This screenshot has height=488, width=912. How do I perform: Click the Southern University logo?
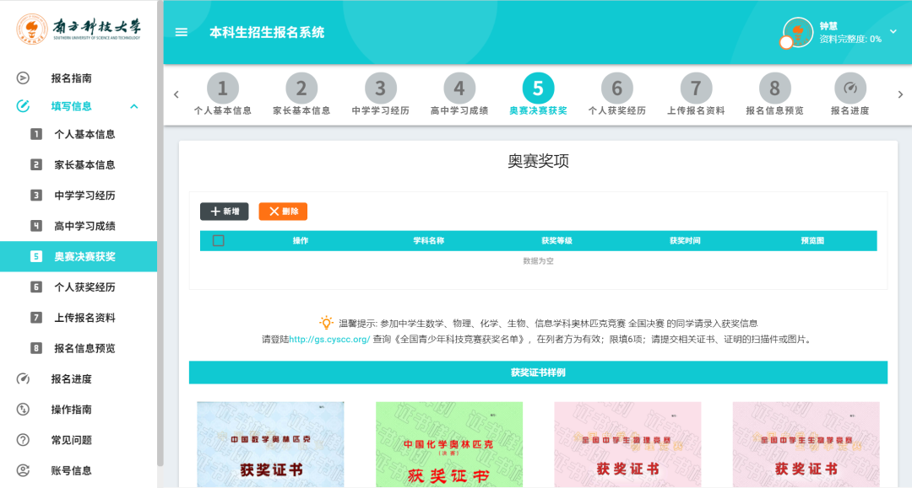(x=79, y=29)
